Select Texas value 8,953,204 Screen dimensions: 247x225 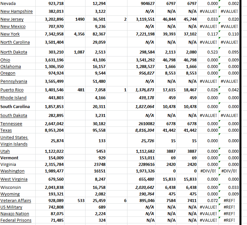(50, 130)
